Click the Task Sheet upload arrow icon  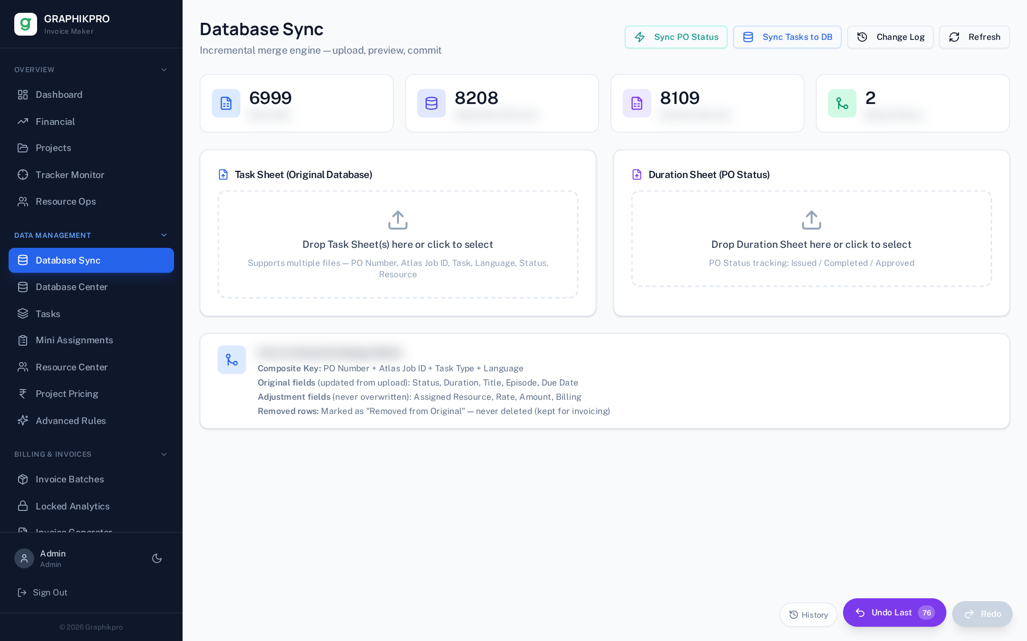point(398,220)
